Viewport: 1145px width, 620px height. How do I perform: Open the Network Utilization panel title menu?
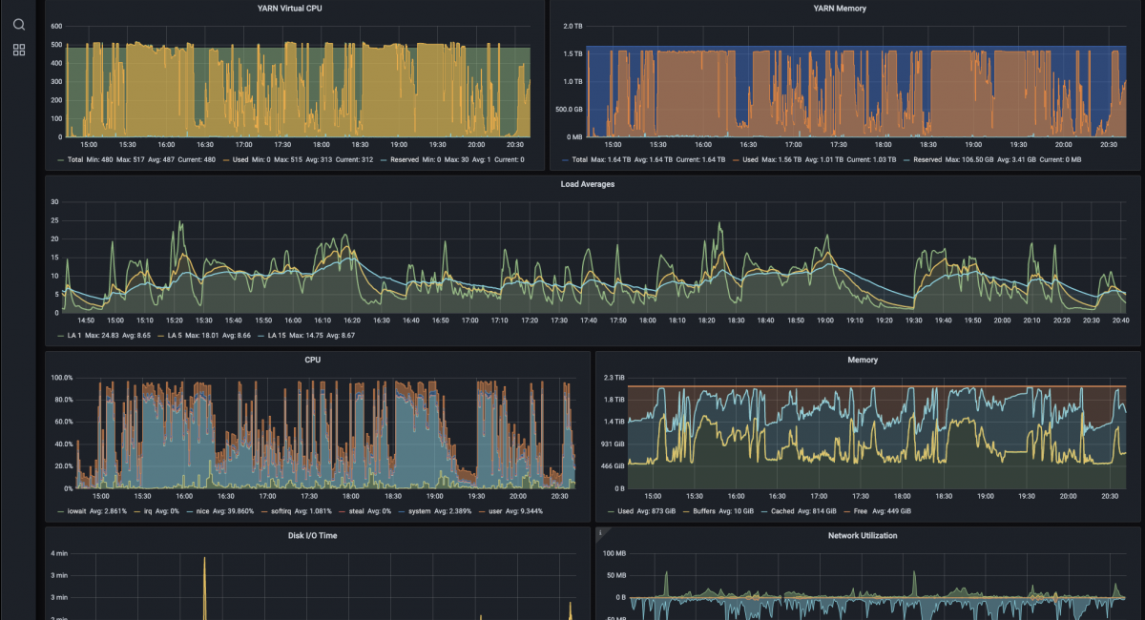[x=863, y=536]
